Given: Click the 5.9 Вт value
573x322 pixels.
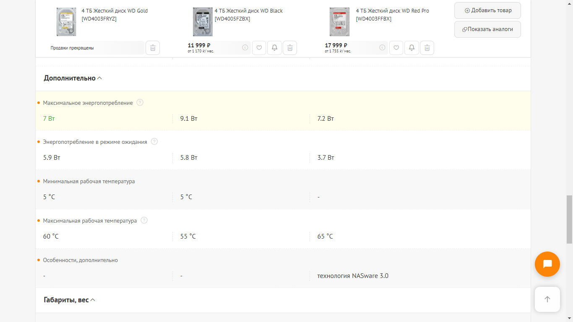Looking at the screenshot, I should pyautogui.click(x=52, y=158).
